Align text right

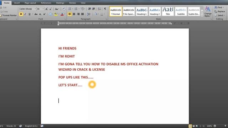coord(78,14)
